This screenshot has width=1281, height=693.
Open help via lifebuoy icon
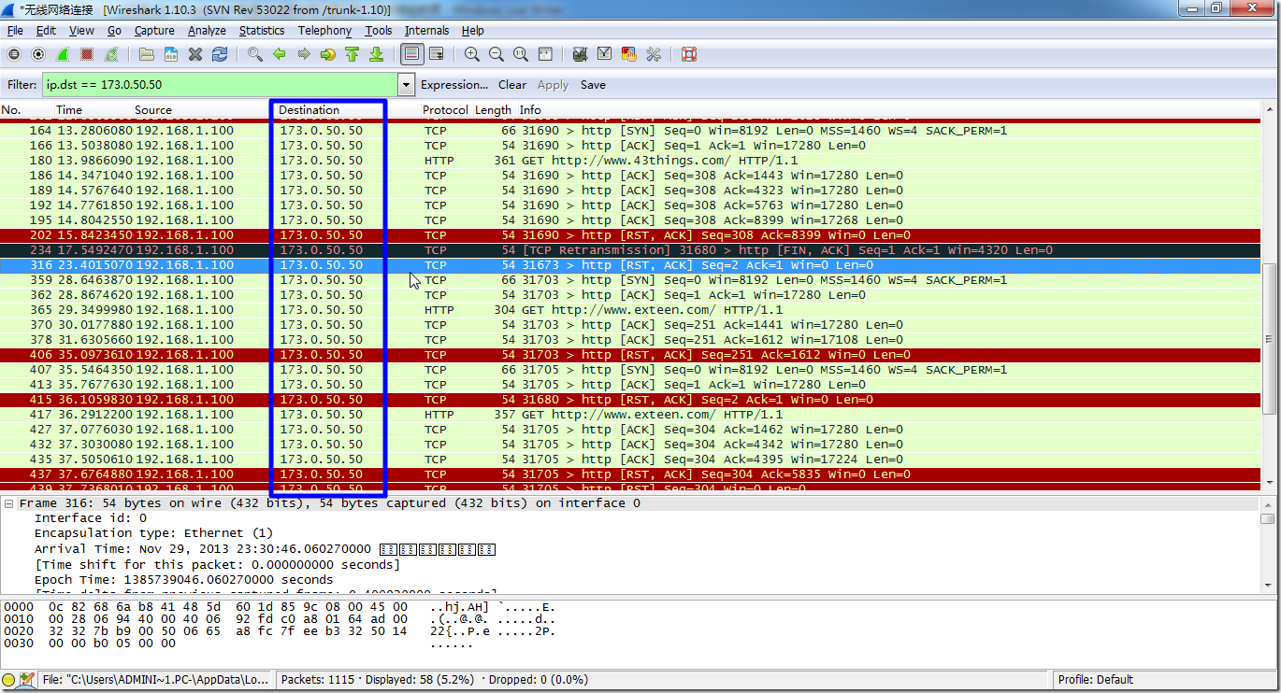(x=689, y=55)
